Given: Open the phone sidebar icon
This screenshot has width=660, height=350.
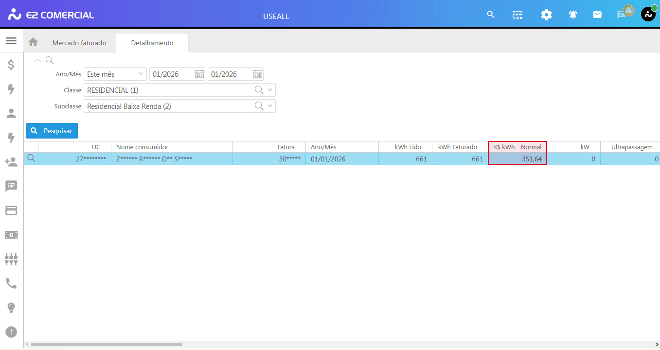Looking at the screenshot, I should (x=11, y=283).
